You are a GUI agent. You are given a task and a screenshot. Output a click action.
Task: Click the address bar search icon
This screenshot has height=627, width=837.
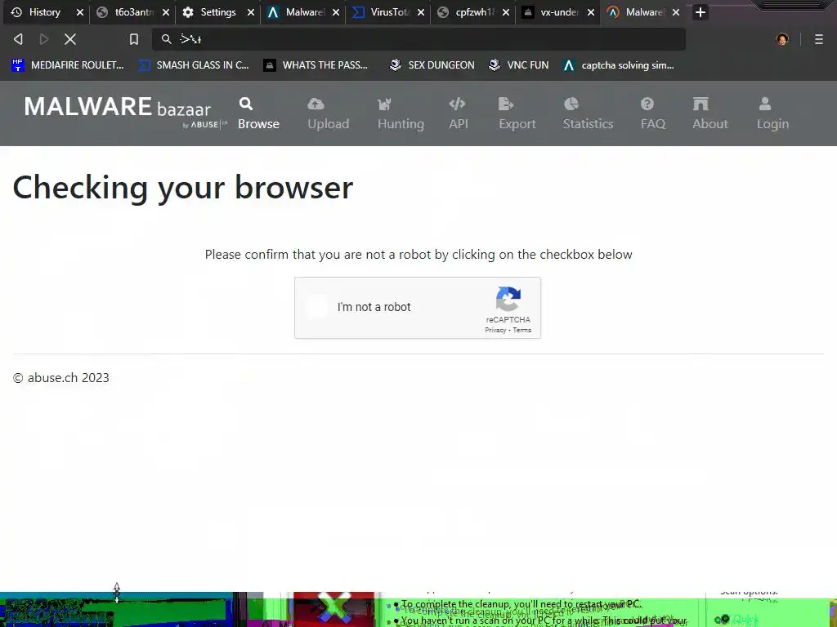(x=167, y=39)
